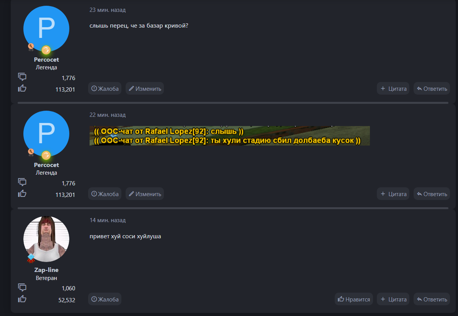Add Zap-line's post to quotes via Цитата
This screenshot has height=316, width=458.
(x=393, y=299)
